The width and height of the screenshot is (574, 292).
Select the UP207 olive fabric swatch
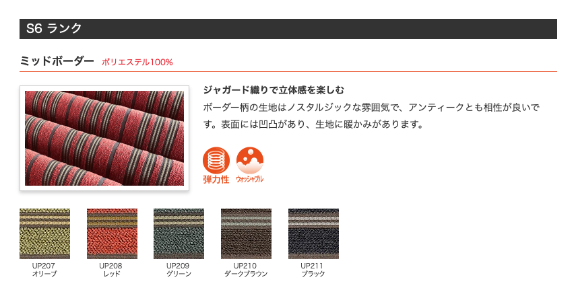pos(44,233)
